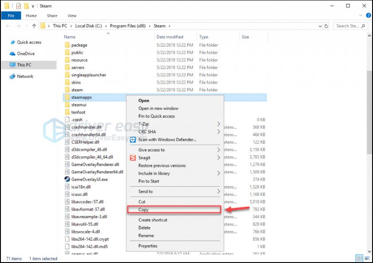Click the Network icon in sidebar

coord(12,76)
